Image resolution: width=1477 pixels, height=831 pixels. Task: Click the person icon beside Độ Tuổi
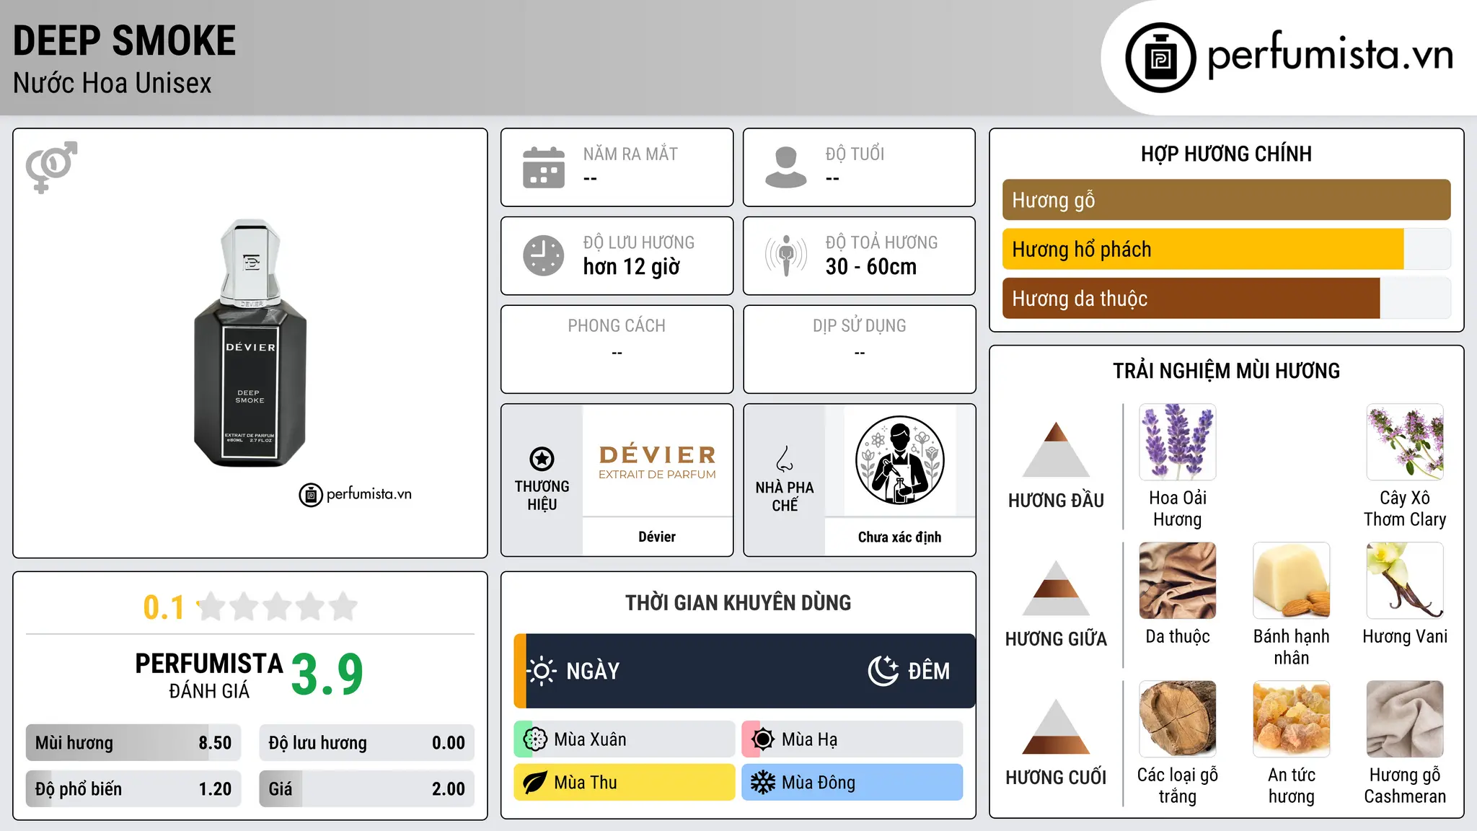pos(786,167)
